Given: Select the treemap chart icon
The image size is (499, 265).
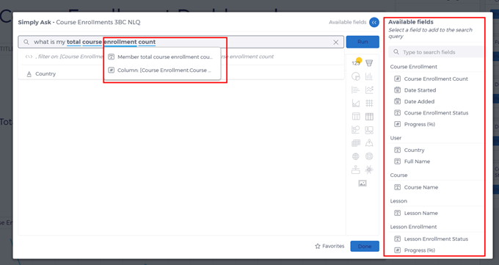Looking at the screenshot, I should coord(369,130).
